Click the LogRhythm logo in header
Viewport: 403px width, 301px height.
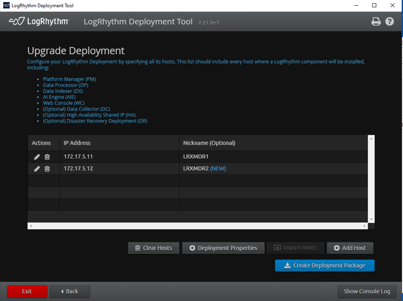pyautogui.click(x=39, y=21)
